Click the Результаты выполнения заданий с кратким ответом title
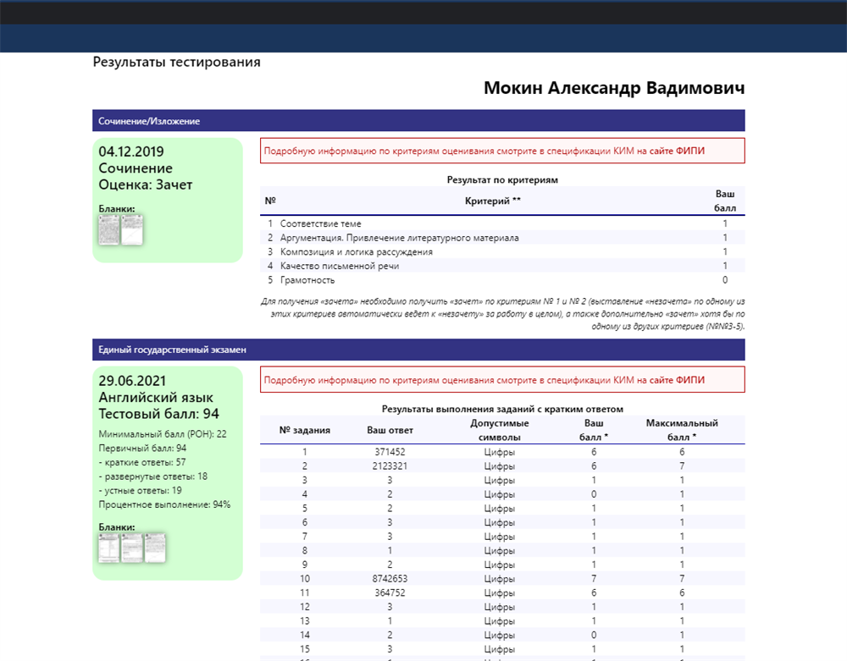This screenshot has width=847, height=661. click(502, 409)
